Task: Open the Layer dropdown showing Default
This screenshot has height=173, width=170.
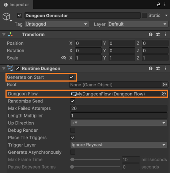Action: 138,24
